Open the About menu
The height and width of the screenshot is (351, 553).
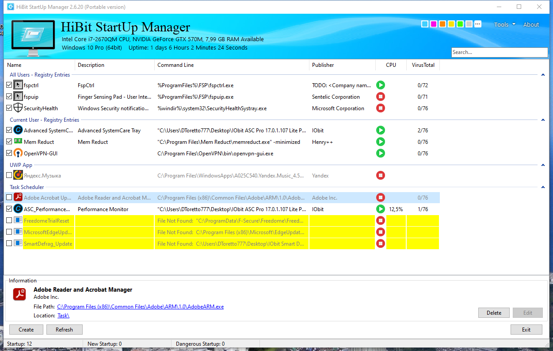point(531,24)
